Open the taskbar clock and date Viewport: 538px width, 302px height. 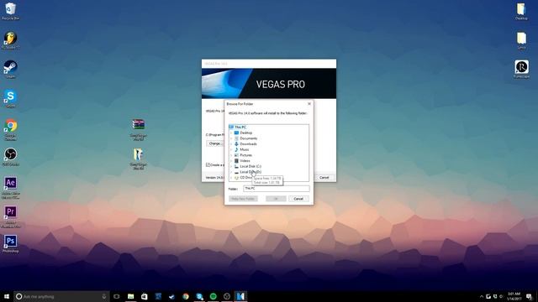(x=514, y=296)
